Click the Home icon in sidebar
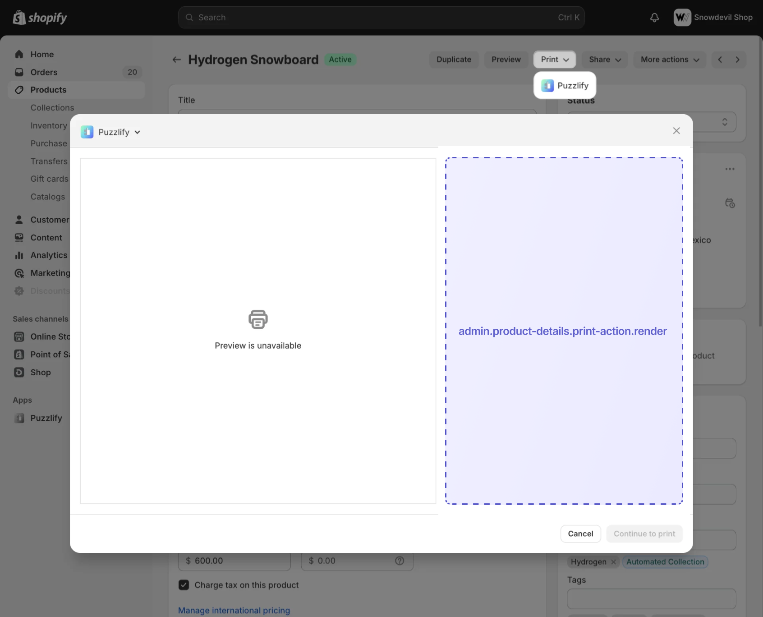This screenshot has width=763, height=617. tap(19, 54)
